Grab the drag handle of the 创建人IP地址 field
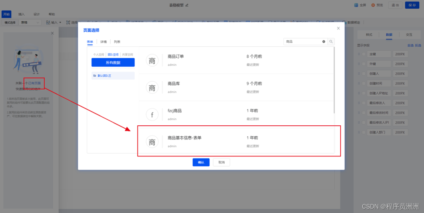This screenshot has height=213, width=424. [359, 93]
